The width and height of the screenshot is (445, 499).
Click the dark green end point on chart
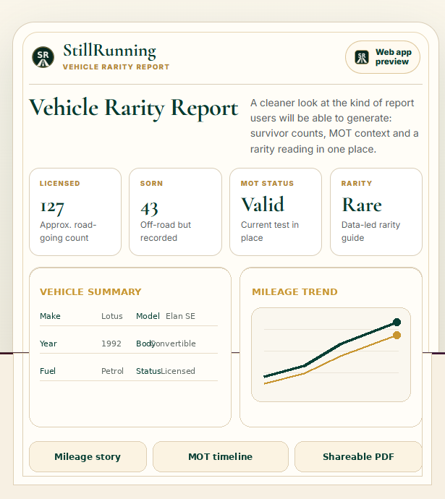point(397,322)
